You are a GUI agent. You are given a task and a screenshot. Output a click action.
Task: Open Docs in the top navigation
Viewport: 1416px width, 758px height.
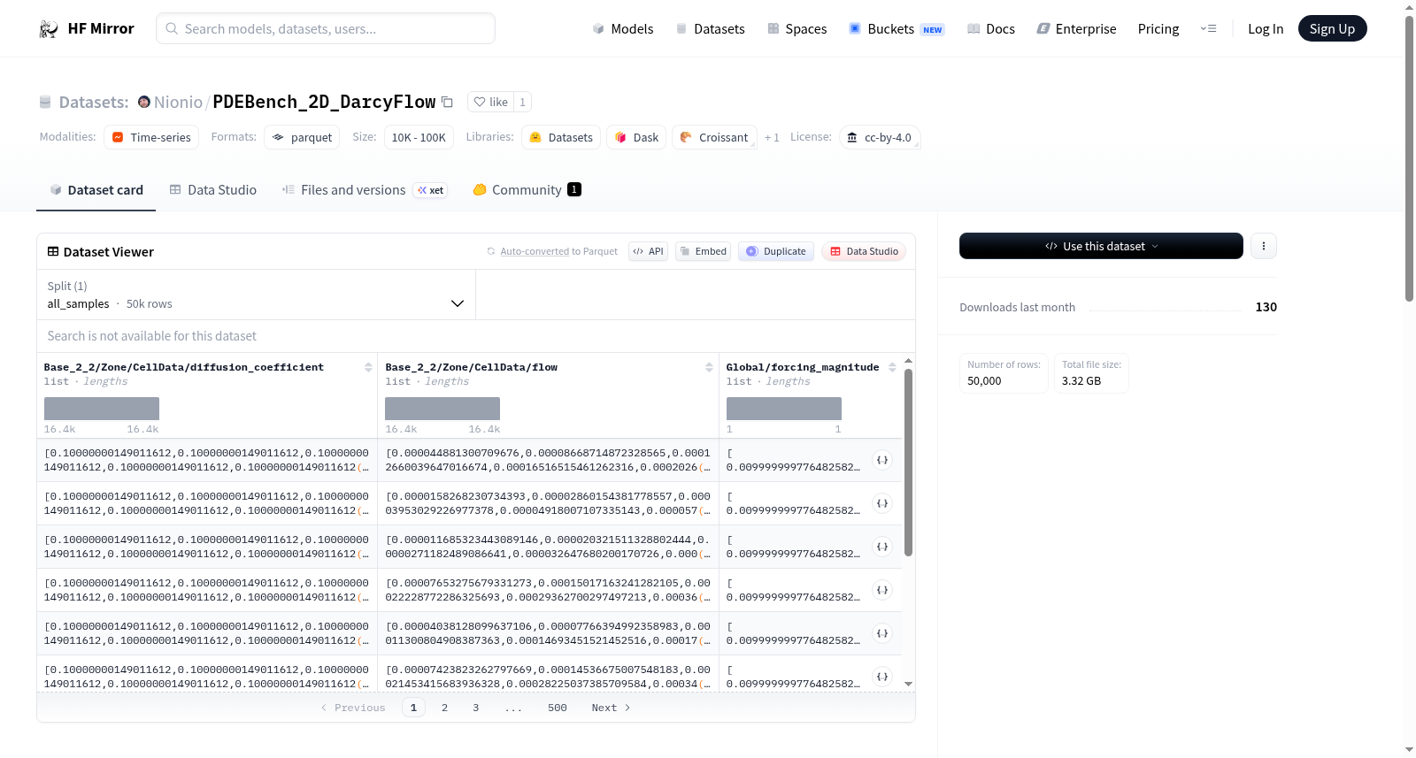click(x=991, y=28)
